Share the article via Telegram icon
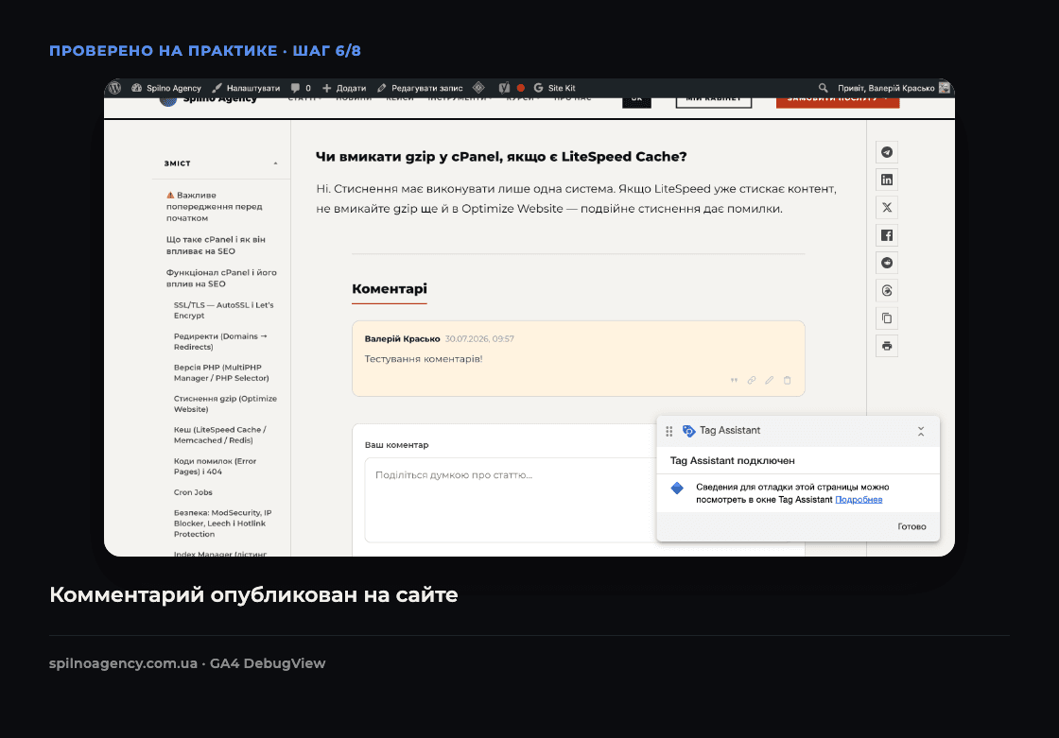Screen dimensions: 1059x738 coord(887,152)
